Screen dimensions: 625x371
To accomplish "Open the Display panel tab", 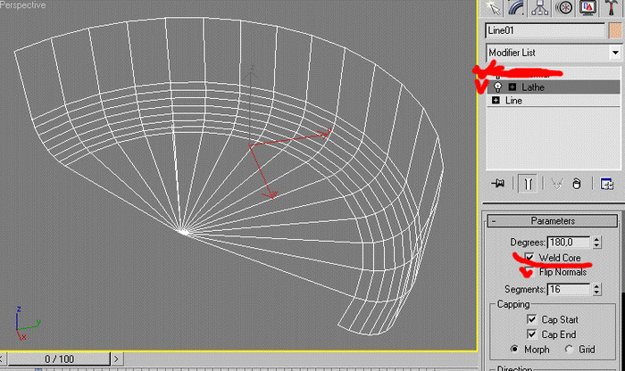I will point(589,8).
